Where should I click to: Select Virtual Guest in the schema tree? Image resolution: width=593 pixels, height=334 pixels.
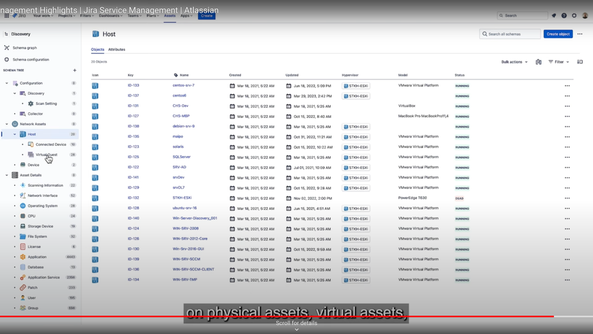tap(46, 155)
